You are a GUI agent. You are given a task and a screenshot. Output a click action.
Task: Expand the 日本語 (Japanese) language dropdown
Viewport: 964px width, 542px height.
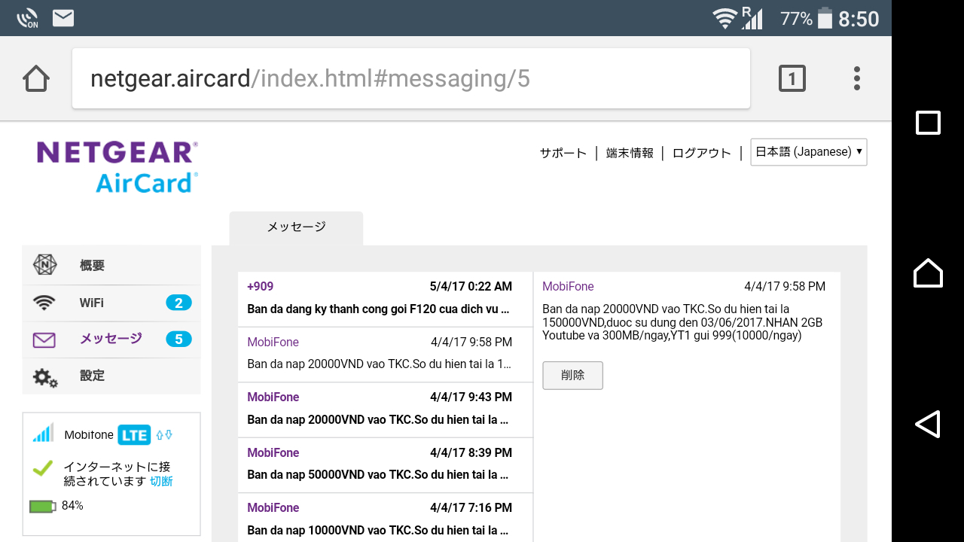click(x=808, y=152)
